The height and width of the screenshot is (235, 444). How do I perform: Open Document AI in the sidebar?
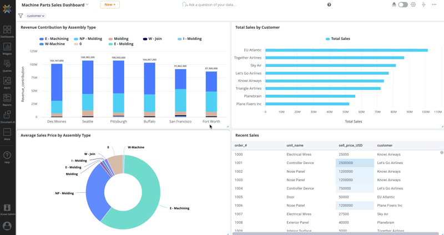pyautogui.click(x=7, y=116)
